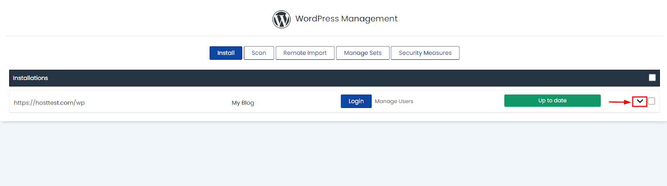Click the https://hosttest.com/wp URL

[49, 103]
